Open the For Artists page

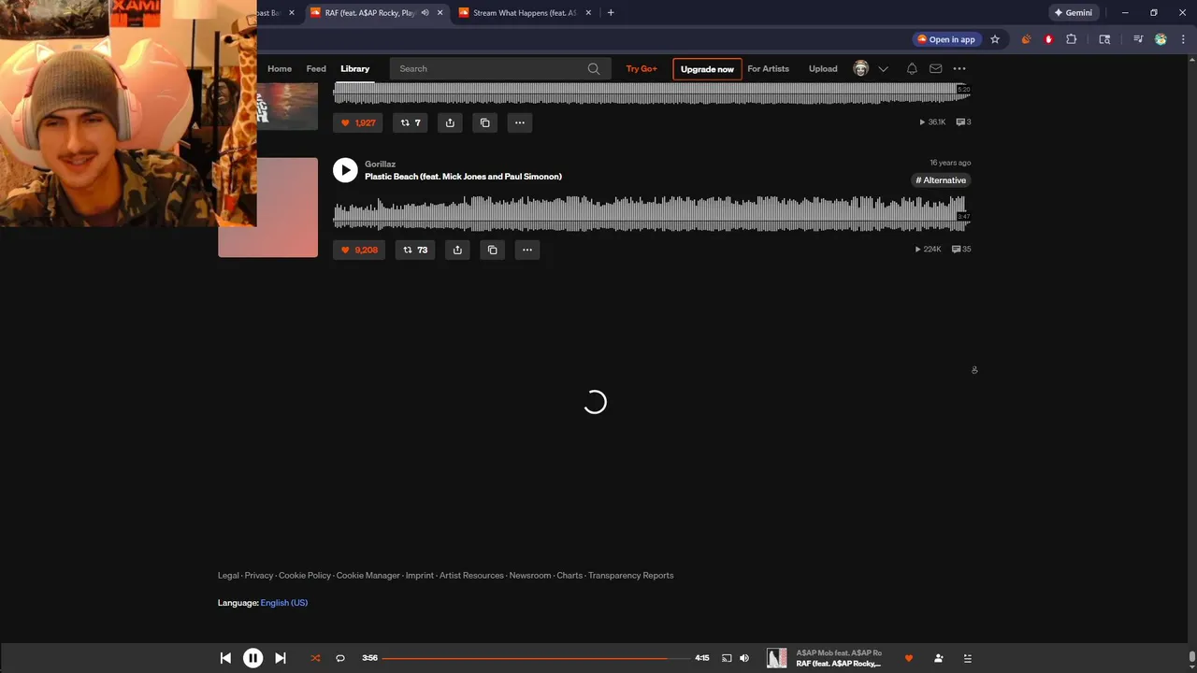(768, 68)
